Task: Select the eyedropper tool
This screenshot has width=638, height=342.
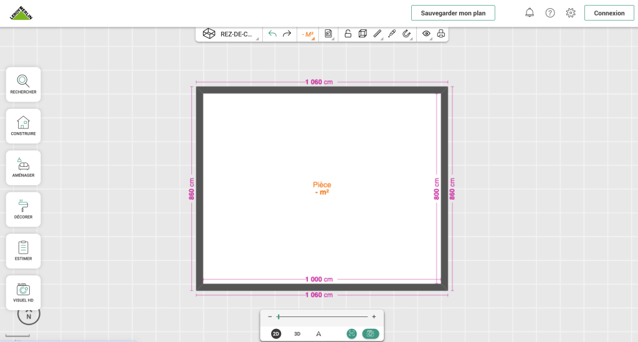Action: pos(392,34)
